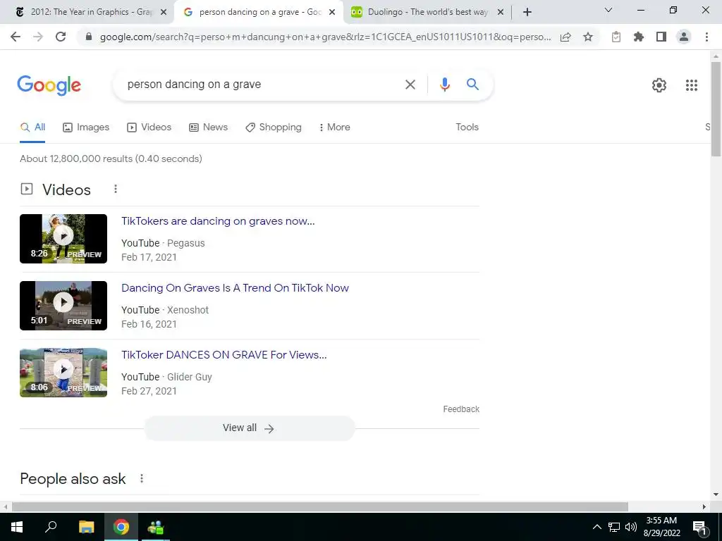This screenshot has height=541, width=722.
Task: Switch to the Images tab
Action: click(x=86, y=128)
